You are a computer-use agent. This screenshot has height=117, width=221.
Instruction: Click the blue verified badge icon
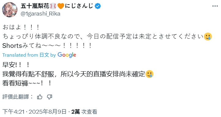click(x=98, y=6)
